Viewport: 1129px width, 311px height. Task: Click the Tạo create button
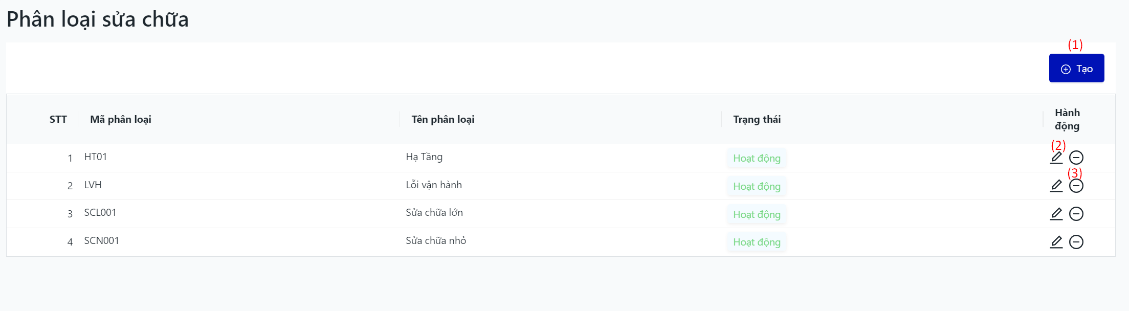point(1076,69)
